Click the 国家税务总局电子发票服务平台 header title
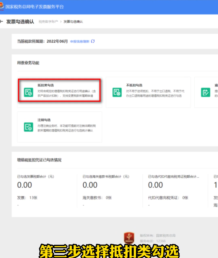The height and width of the screenshot is (258, 218). 35,6
